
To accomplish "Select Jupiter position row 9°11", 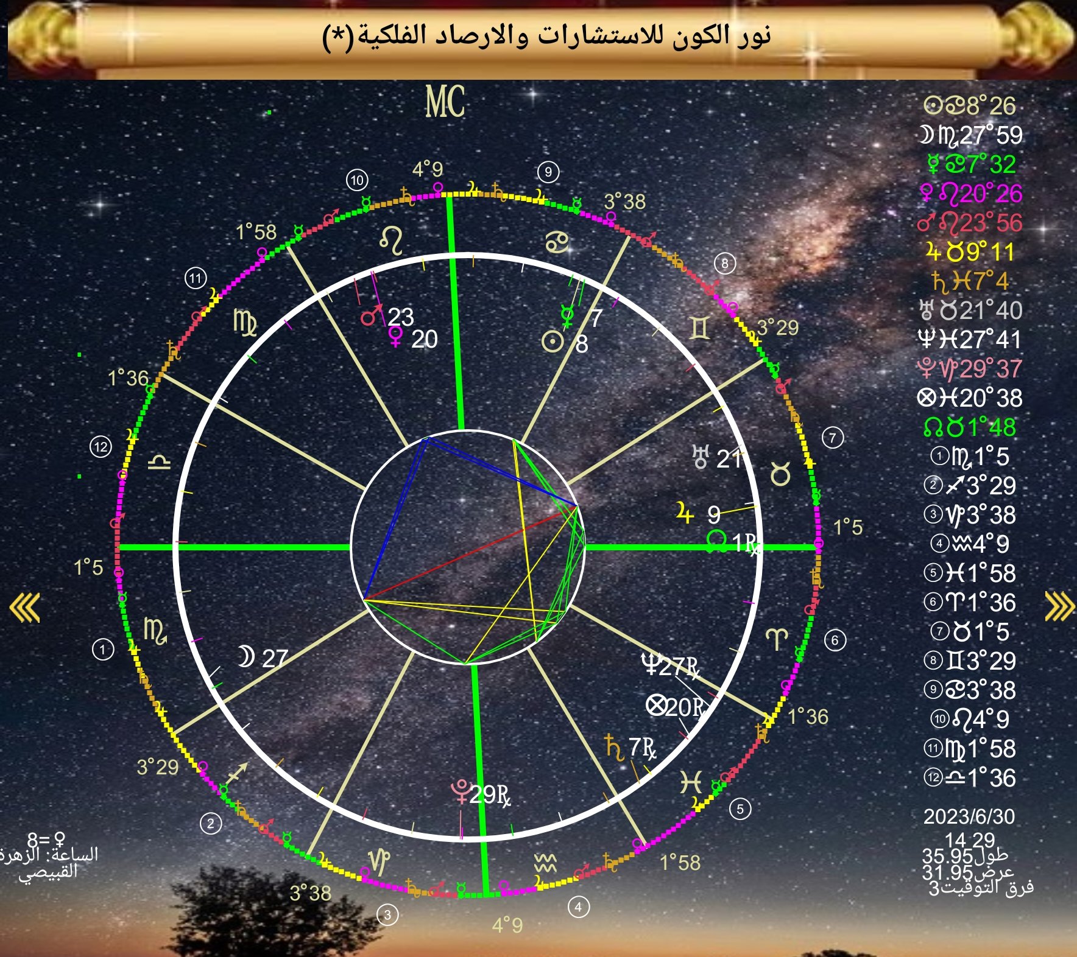I will (970, 252).
